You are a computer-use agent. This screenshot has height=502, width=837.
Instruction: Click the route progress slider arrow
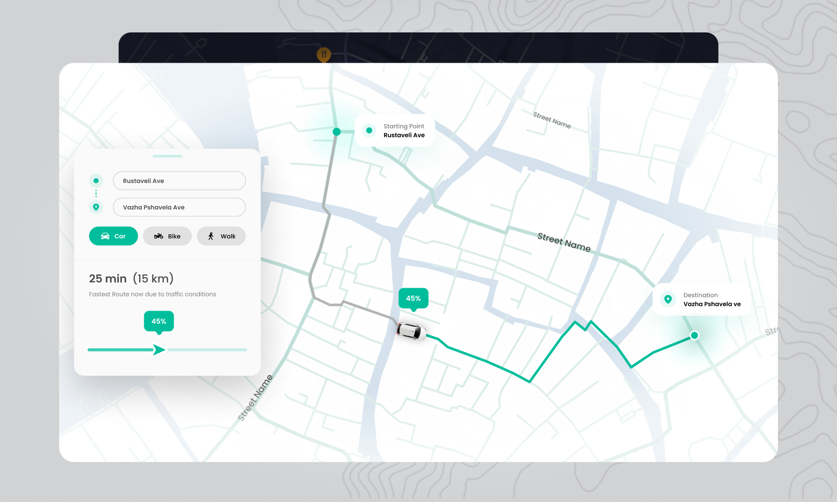pyautogui.click(x=159, y=349)
